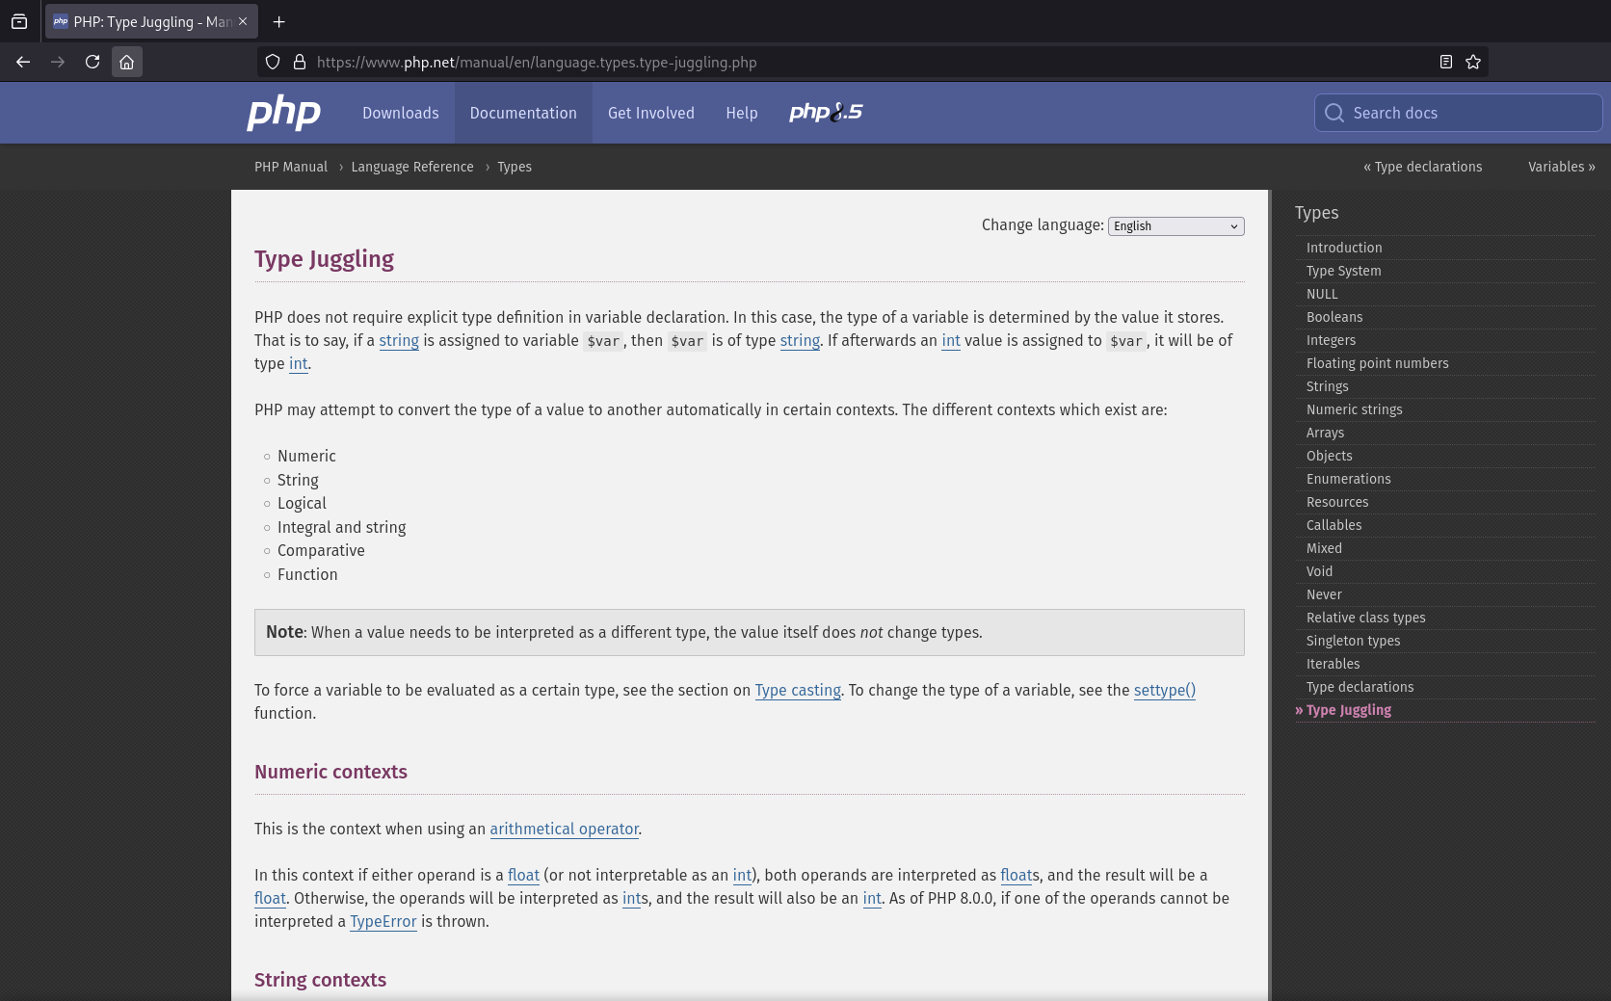
Task: Toggle reader view icon in address bar
Action: click(1445, 62)
